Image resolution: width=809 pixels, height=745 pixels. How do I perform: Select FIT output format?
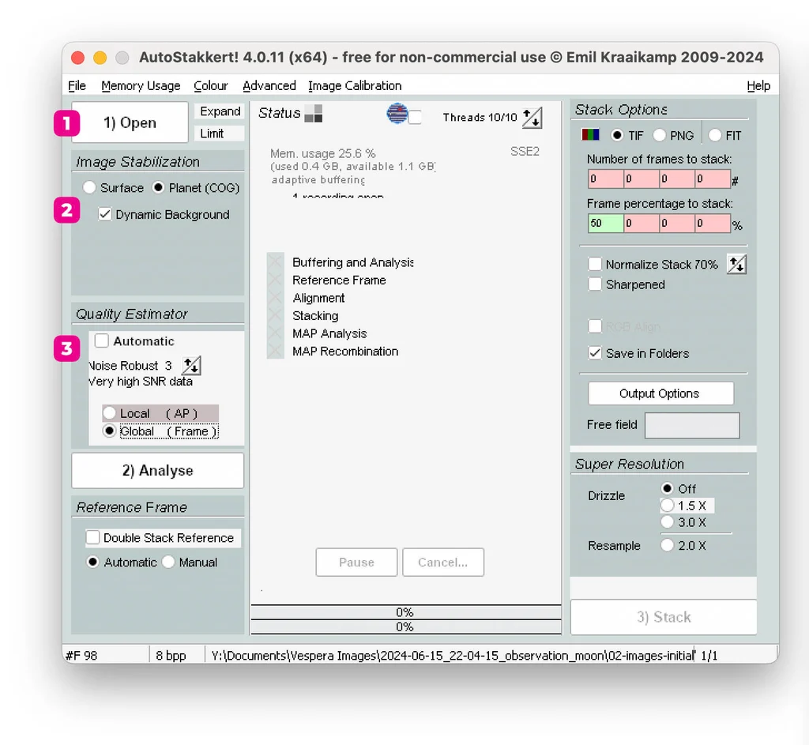coord(714,135)
